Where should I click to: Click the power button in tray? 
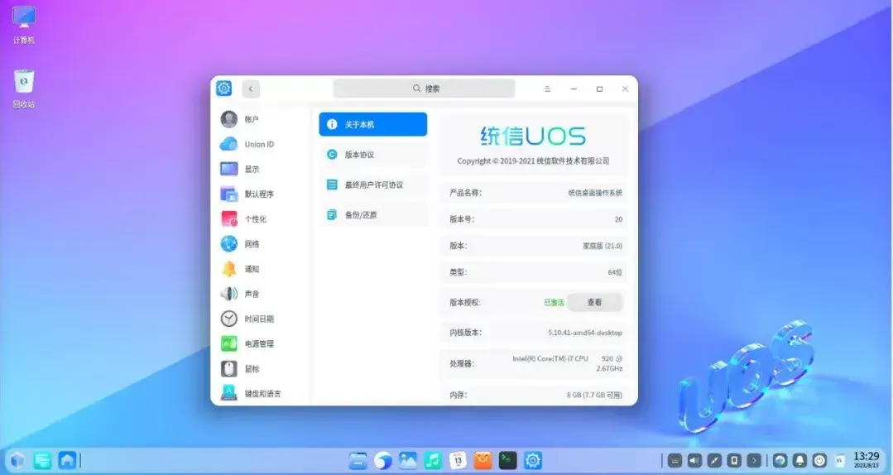[819, 460]
